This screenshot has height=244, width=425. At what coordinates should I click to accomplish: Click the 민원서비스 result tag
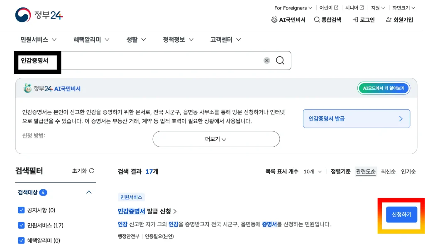[131, 197]
